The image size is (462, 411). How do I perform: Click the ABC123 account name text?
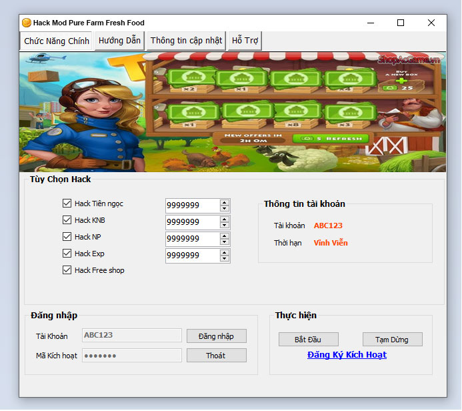(x=328, y=226)
